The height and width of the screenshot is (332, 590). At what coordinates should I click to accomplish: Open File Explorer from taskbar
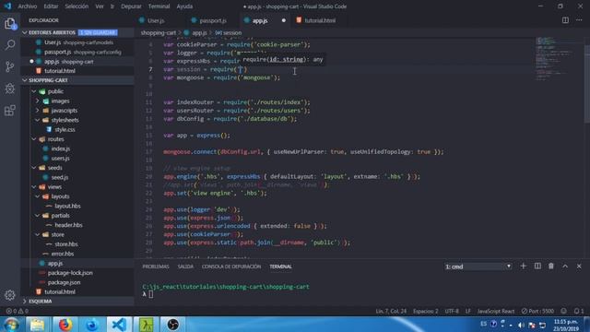(x=37, y=325)
